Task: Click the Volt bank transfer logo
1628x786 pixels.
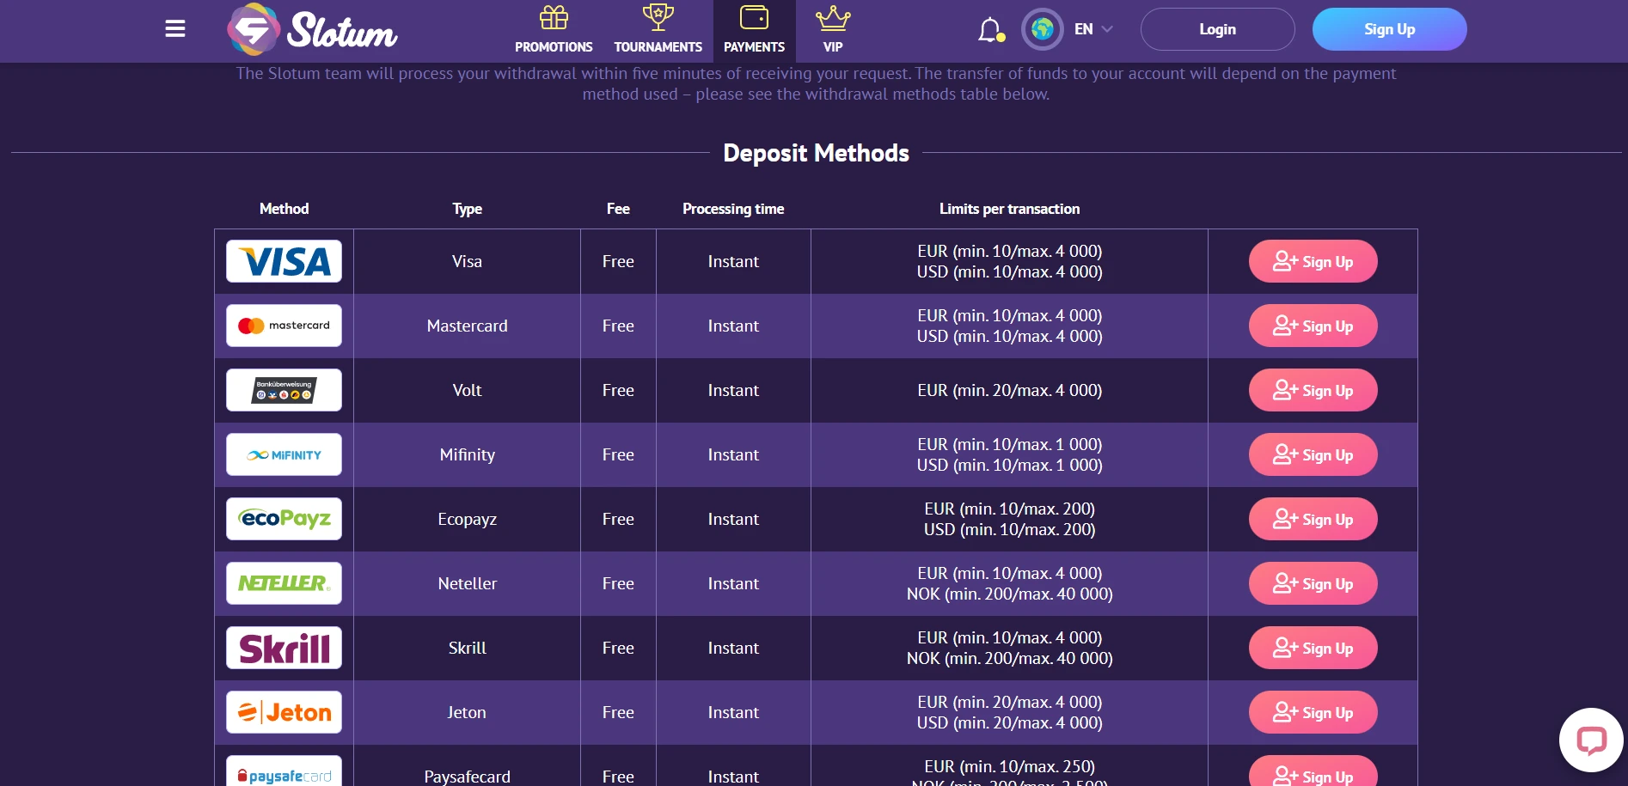Action: (284, 390)
